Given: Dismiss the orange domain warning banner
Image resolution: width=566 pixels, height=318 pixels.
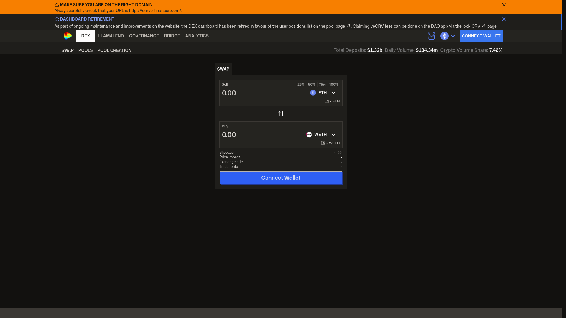Looking at the screenshot, I should (504, 5).
